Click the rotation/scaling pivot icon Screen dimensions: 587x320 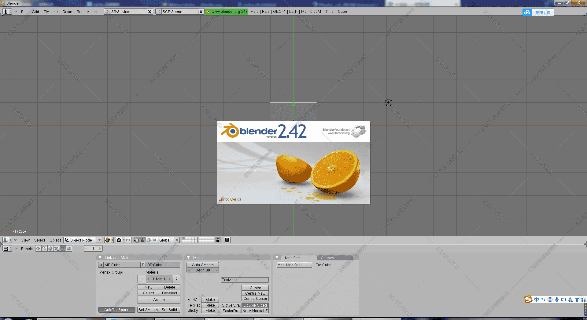119,240
